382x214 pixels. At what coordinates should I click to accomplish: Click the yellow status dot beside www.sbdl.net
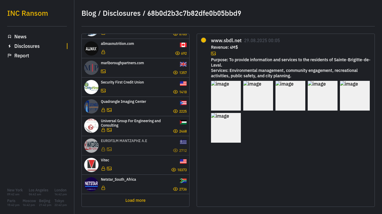pyautogui.click(x=204, y=40)
